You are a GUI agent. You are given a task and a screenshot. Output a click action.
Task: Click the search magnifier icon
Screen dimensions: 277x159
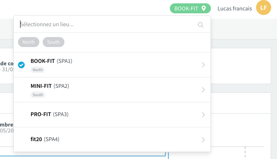[200, 25]
